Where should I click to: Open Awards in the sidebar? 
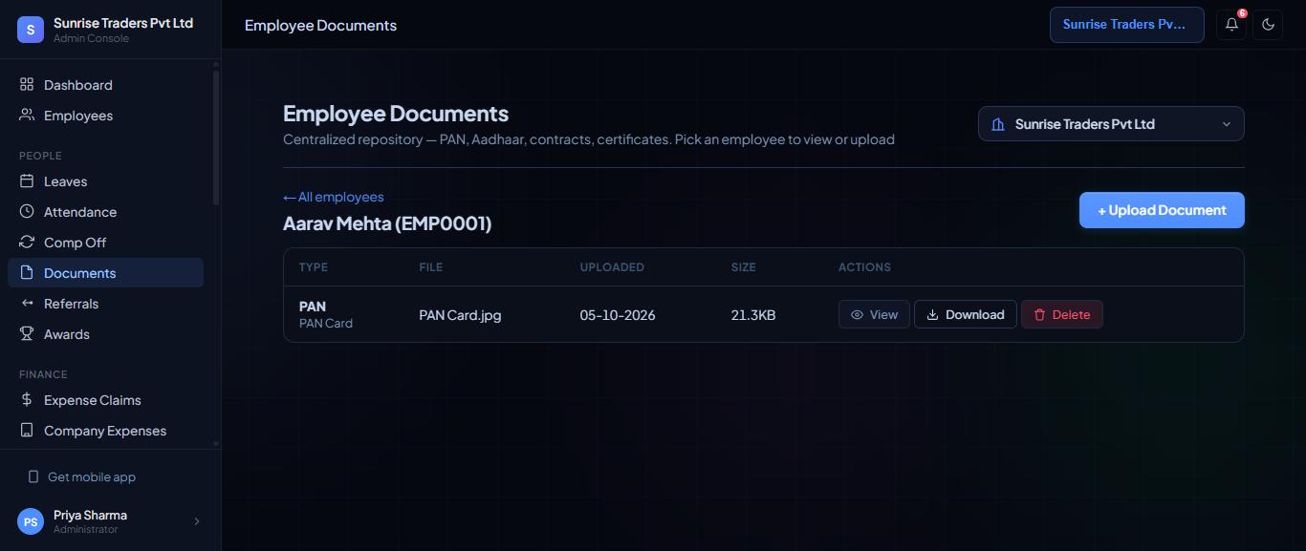point(105,334)
